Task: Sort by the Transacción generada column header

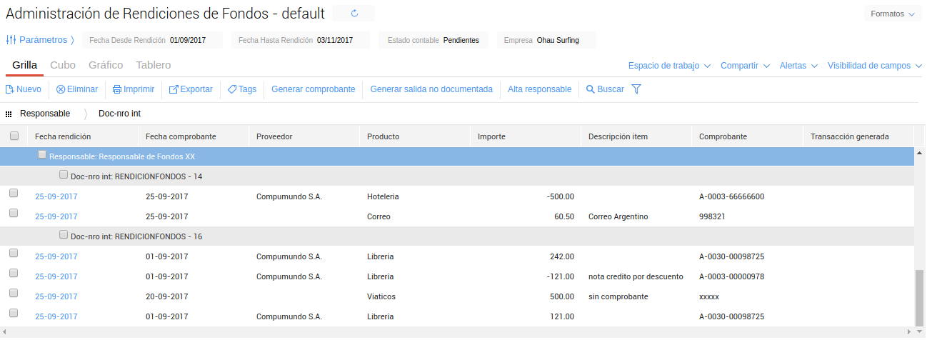Action: coord(858,136)
